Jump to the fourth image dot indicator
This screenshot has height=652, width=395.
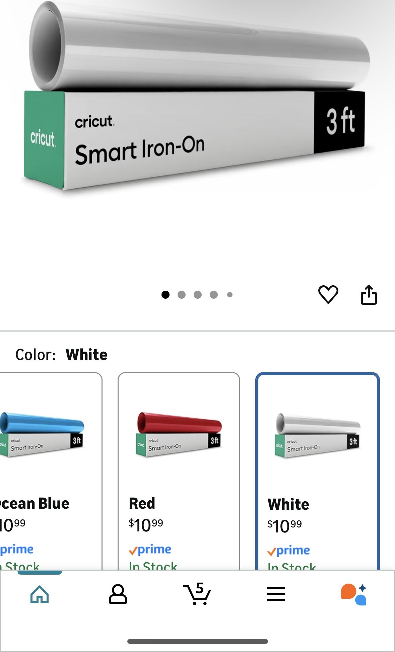(x=214, y=295)
